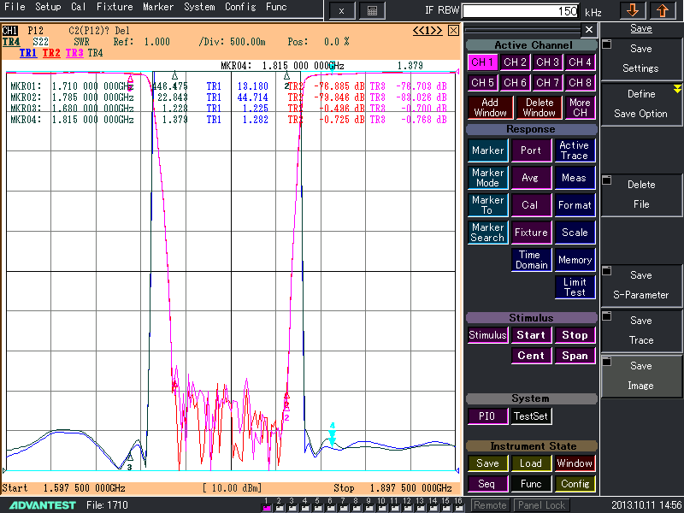684x513 pixels.
Task: Close the channel window with the boxed X
Action: [x=453, y=30]
